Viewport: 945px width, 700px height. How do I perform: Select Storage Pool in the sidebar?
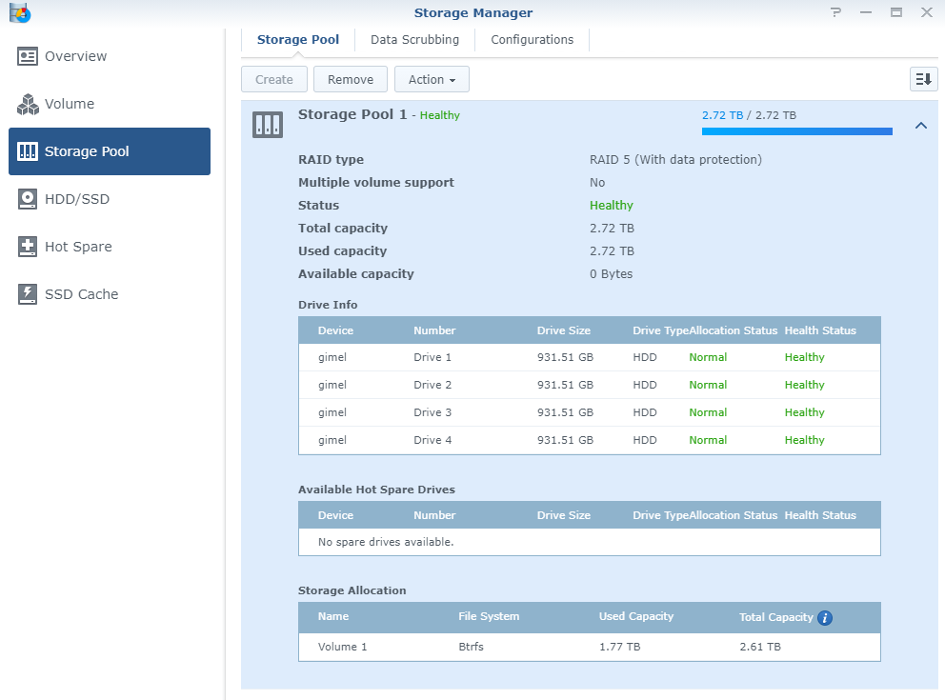110,151
